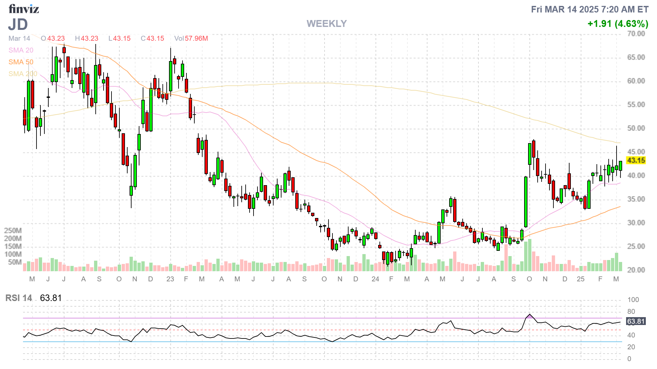Click the SMA 50 legend label
The height and width of the screenshot is (369, 657).
tap(21, 62)
